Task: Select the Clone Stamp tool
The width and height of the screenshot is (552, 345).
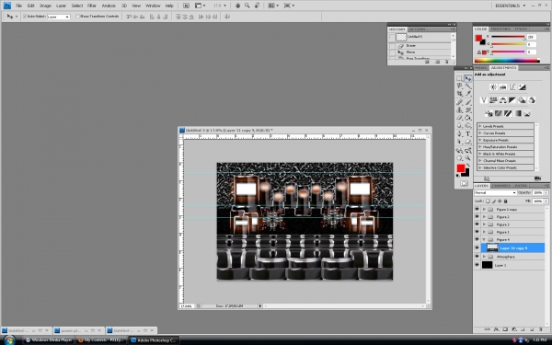Action: (x=459, y=109)
